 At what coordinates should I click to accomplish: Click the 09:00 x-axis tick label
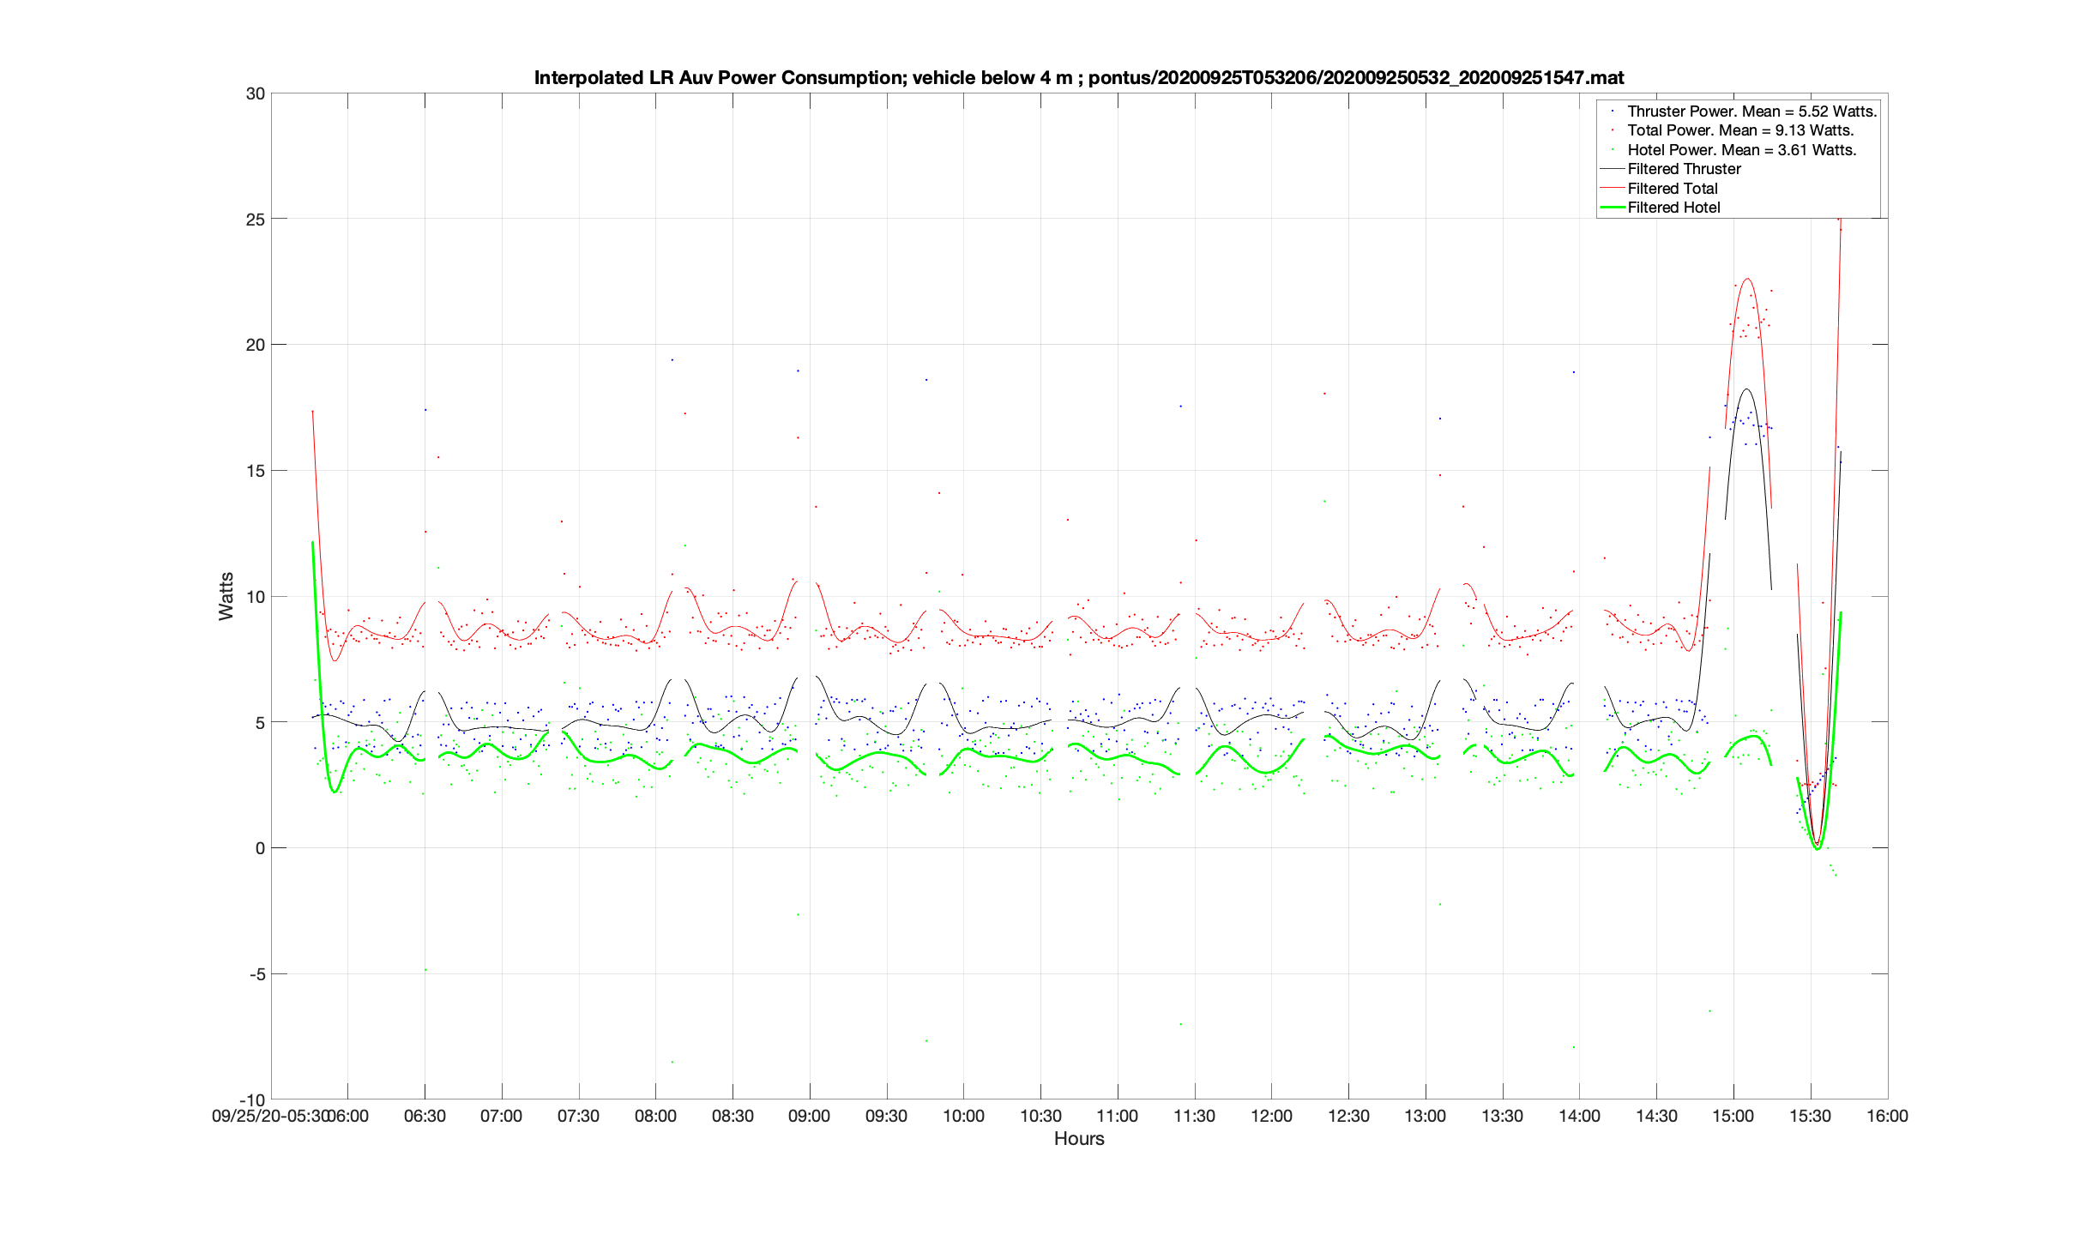(809, 1117)
